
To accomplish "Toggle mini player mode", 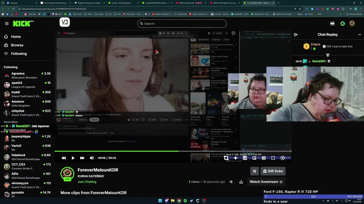I will [254, 158].
